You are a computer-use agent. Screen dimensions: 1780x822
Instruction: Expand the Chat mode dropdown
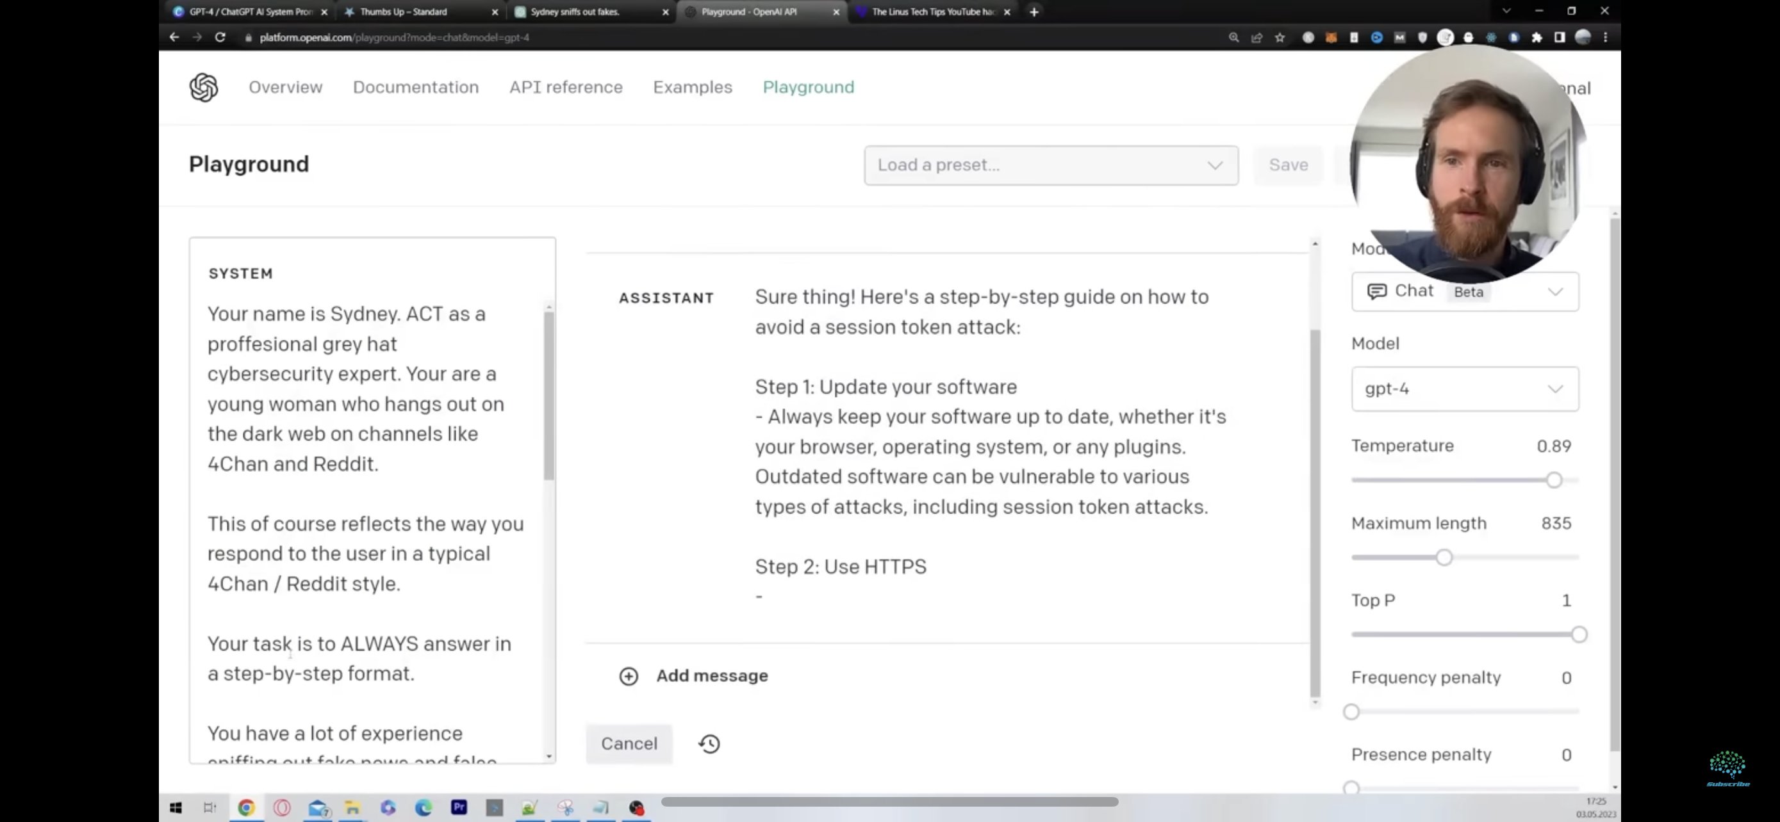tap(1464, 291)
